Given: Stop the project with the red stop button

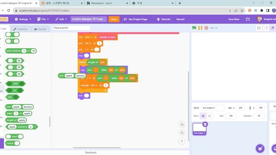Looking at the screenshot, I should pyautogui.click(x=206, y=28).
